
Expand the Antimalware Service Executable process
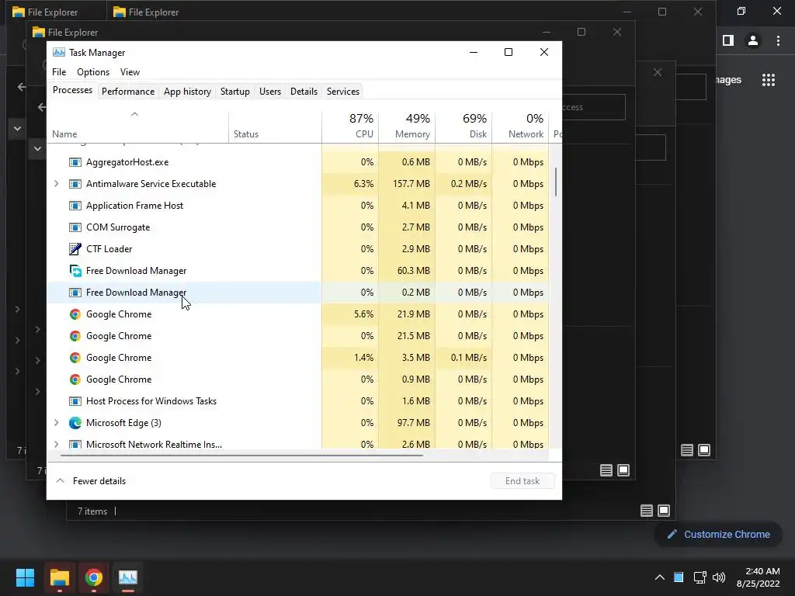pyautogui.click(x=56, y=184)
